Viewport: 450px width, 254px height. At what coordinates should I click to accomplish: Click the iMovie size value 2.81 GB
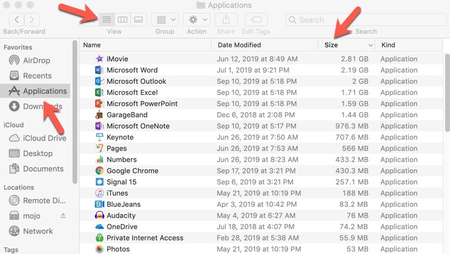point(355,59)
